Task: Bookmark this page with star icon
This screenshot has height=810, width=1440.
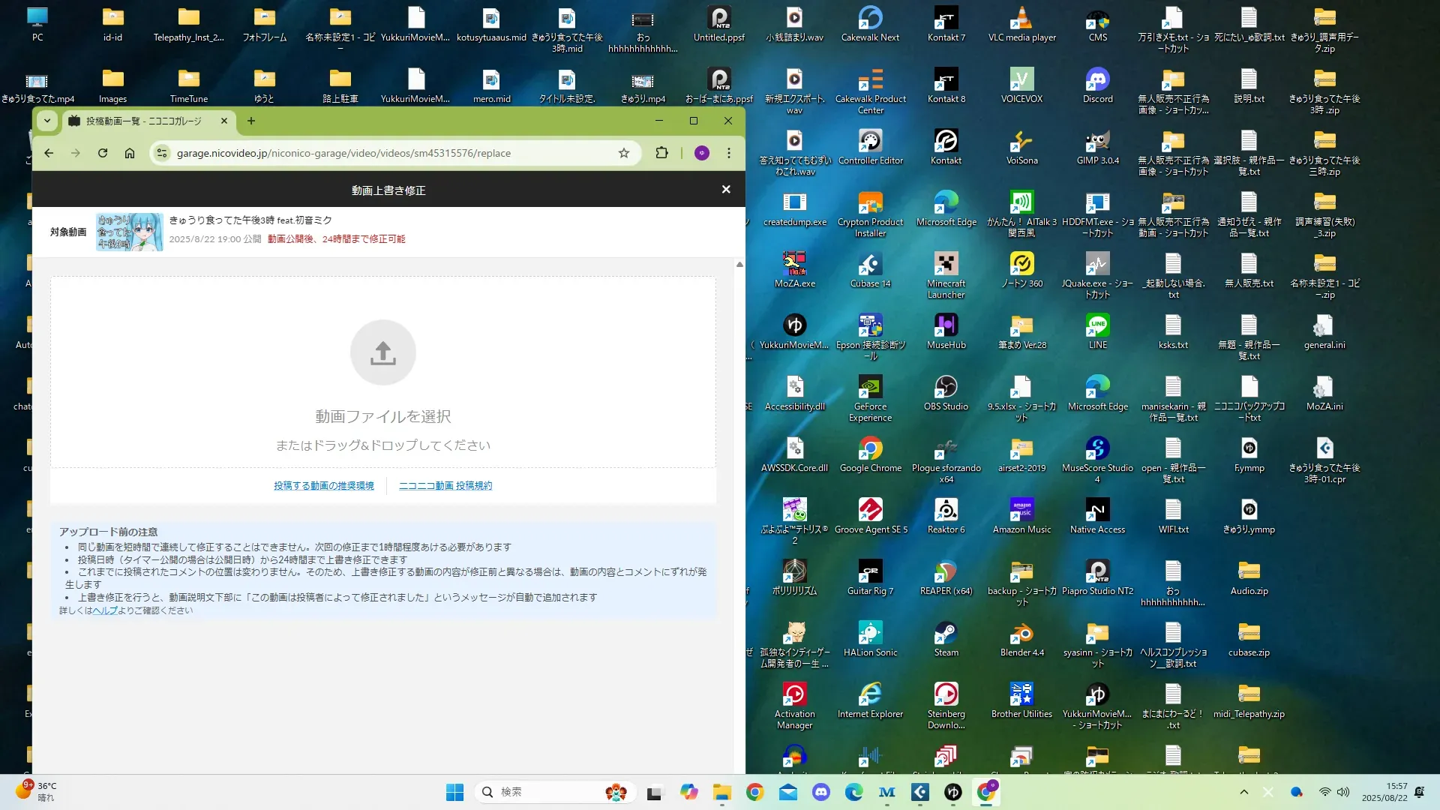Action: coord(623,153)
